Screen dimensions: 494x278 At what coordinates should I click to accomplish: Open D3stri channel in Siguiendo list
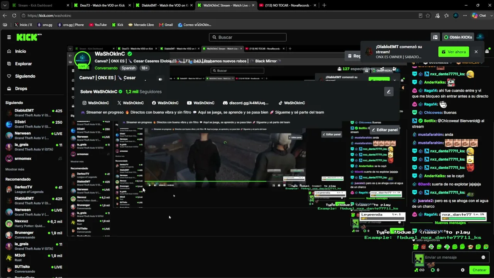[34, 124]
